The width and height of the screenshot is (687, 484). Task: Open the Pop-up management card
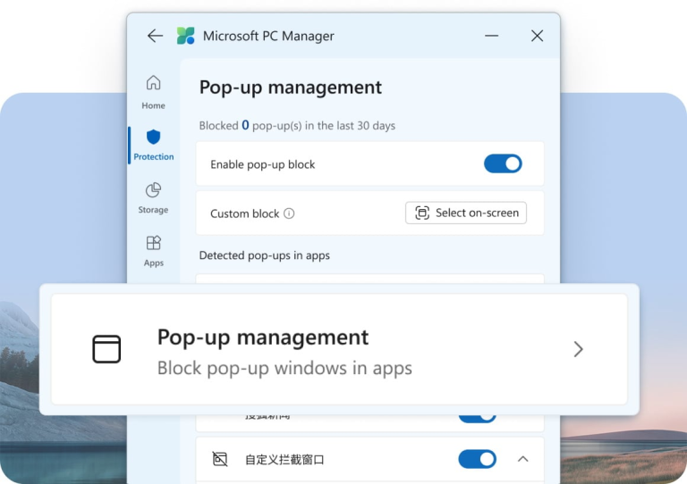[x=339, y=349]
